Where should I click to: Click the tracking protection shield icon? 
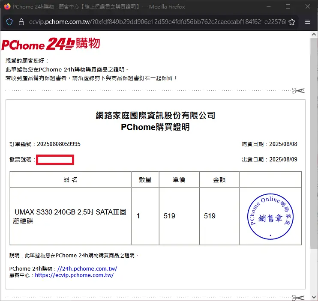tap(9, 22)
